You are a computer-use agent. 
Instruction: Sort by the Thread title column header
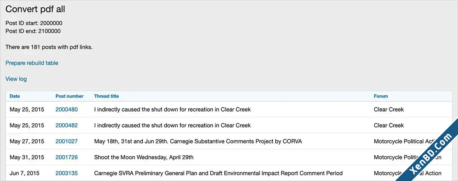[x=106, y=96]
